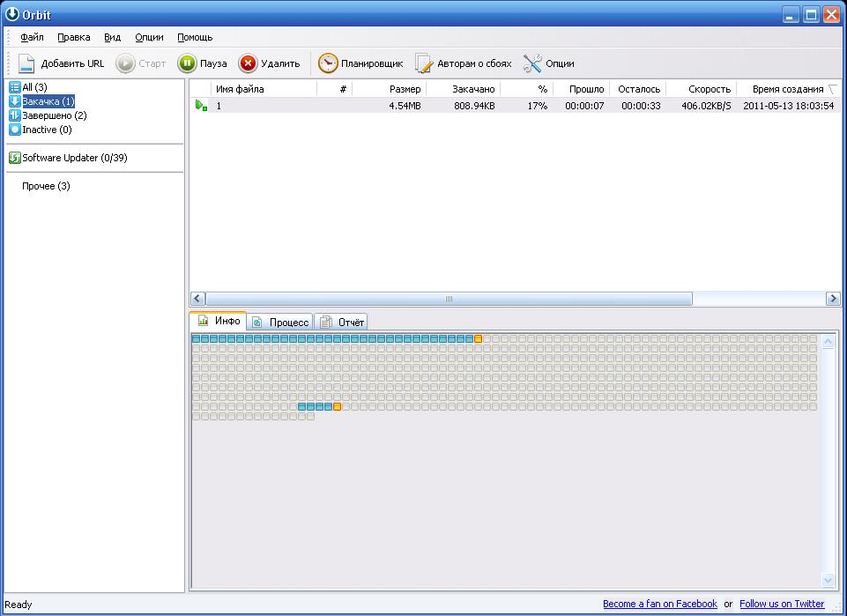The width and height of the screenshot is (847, 616).
Task: Click the Добавить URL toolbar icon
Action: coord(26,63)
